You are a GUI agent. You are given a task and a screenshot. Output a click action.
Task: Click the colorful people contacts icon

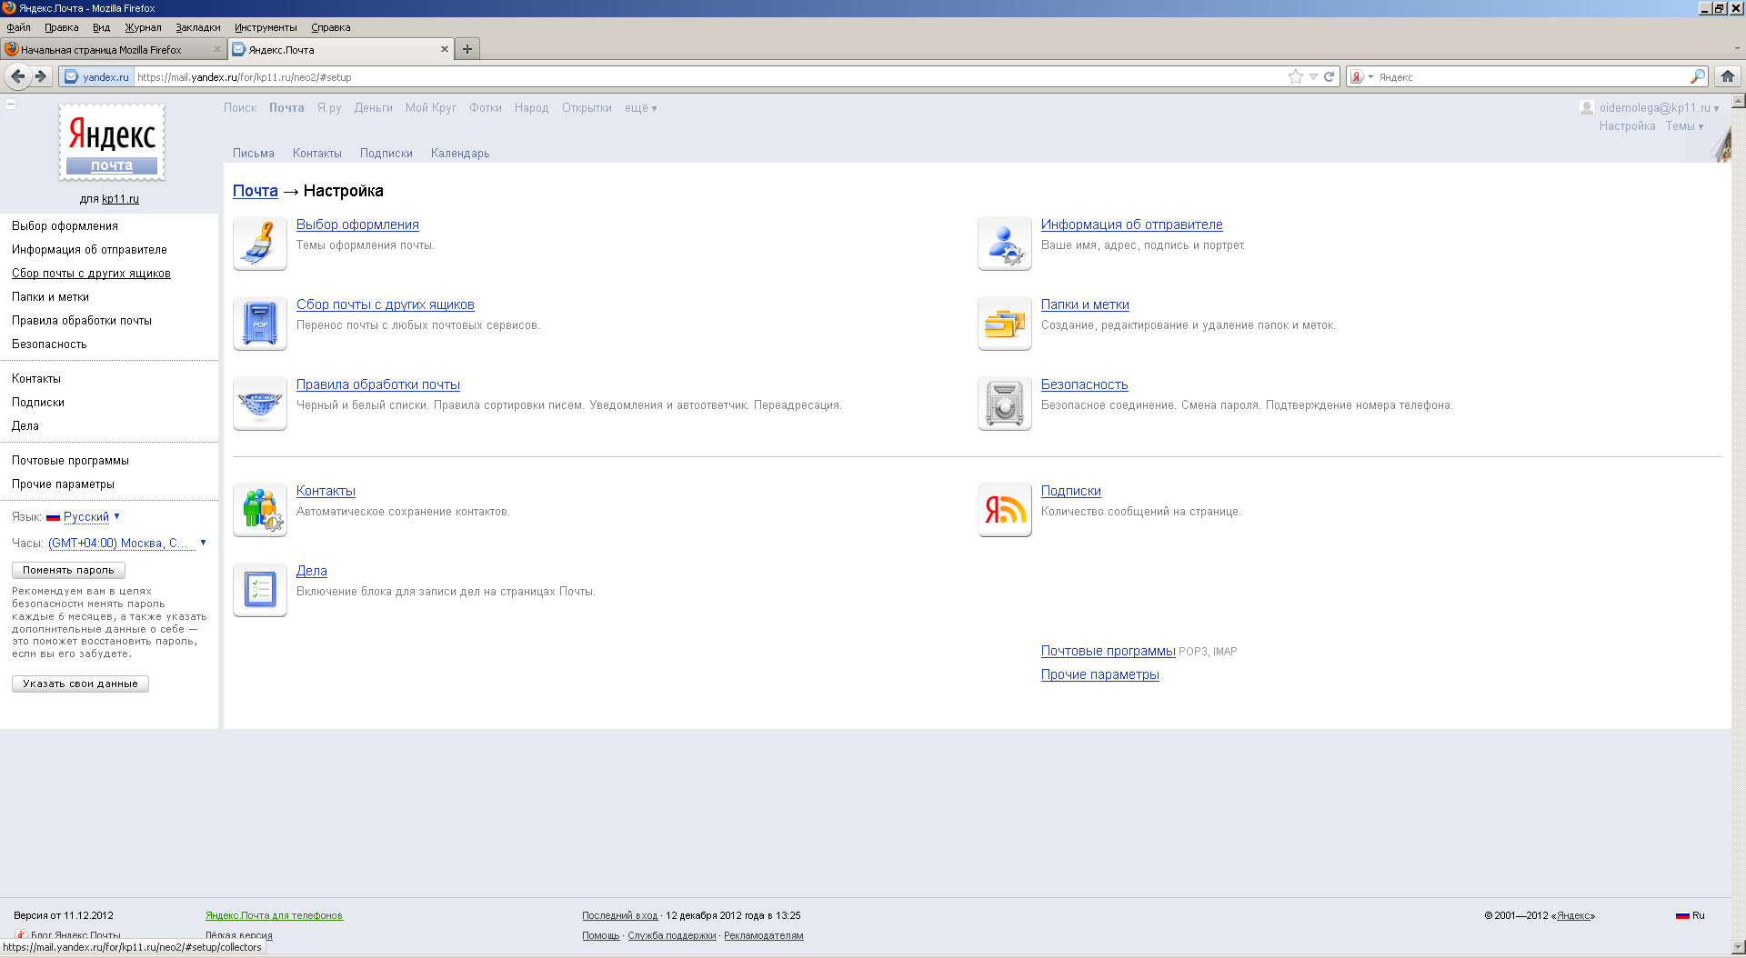point(260,510)
